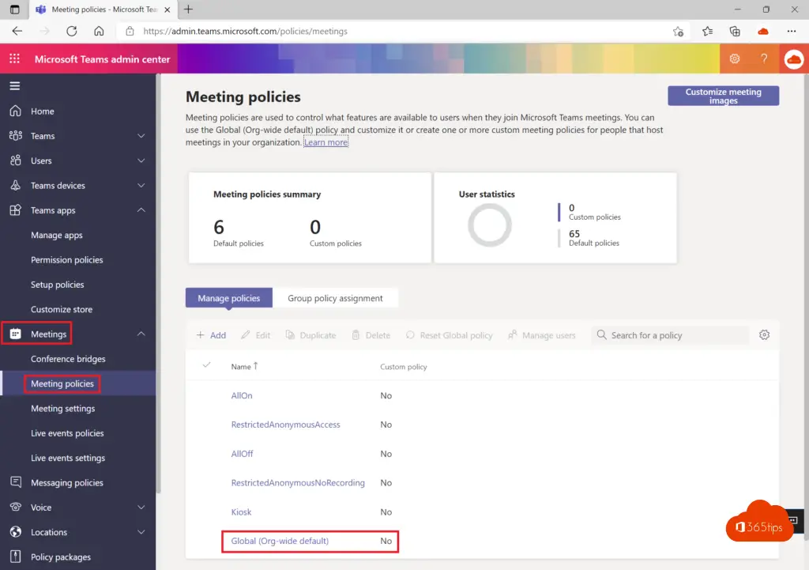Image resolution: width=809 pixels, height=570 pixels.
Task: Switch to Group policy assignment tab
Action: (335, 298)
